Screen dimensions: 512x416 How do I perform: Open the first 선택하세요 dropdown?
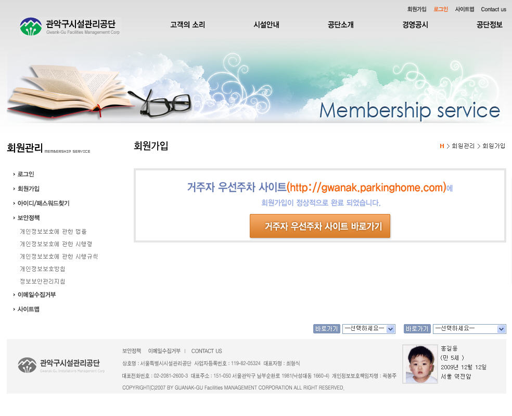coord(369,329)
